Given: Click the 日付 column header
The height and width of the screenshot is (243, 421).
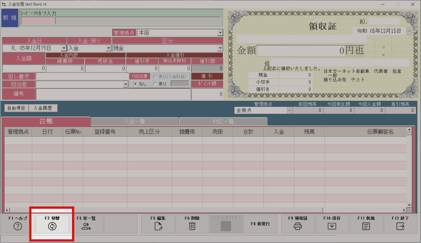Looking at the screenshot, I should (48, 132).
